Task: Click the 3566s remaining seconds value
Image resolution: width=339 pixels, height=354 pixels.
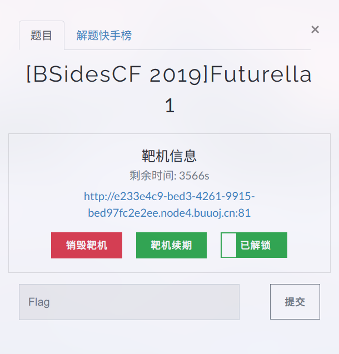Action: [x=194, y=176]
